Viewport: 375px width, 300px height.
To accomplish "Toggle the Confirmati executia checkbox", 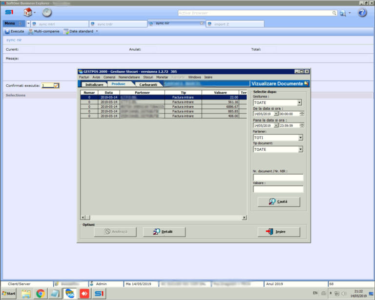I will (x=56, y=85).
